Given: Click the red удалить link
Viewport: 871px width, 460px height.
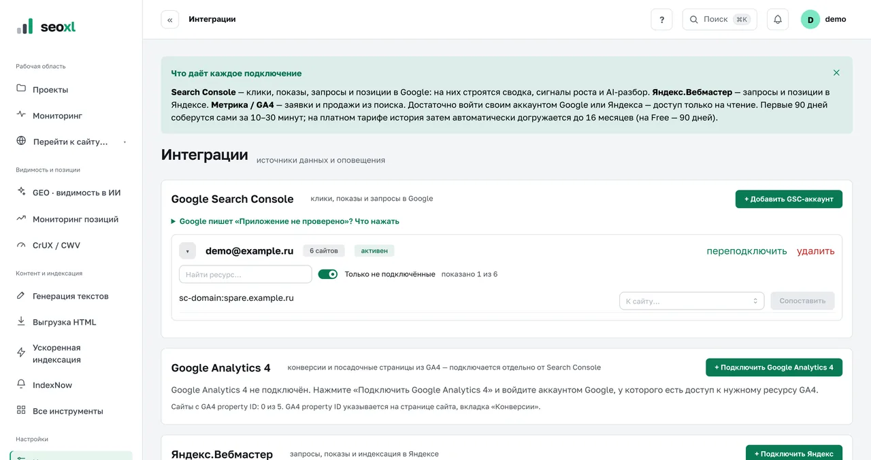Looking at the screenshot, I should click(x=815, y=251).
